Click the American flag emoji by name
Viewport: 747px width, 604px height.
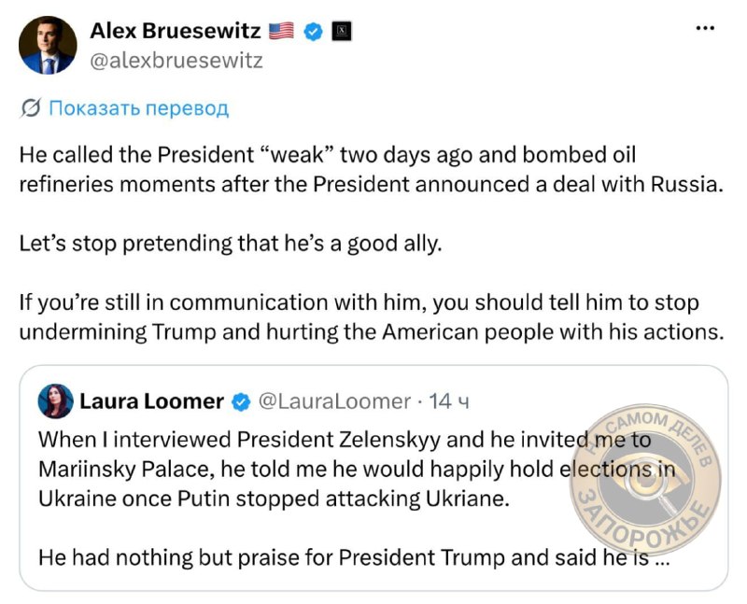click(282, 31)
